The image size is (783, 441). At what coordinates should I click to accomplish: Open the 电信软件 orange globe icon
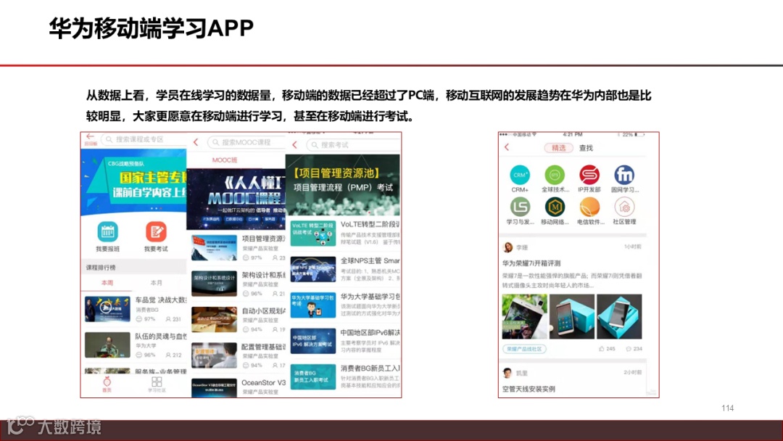(x=589, y=207)
